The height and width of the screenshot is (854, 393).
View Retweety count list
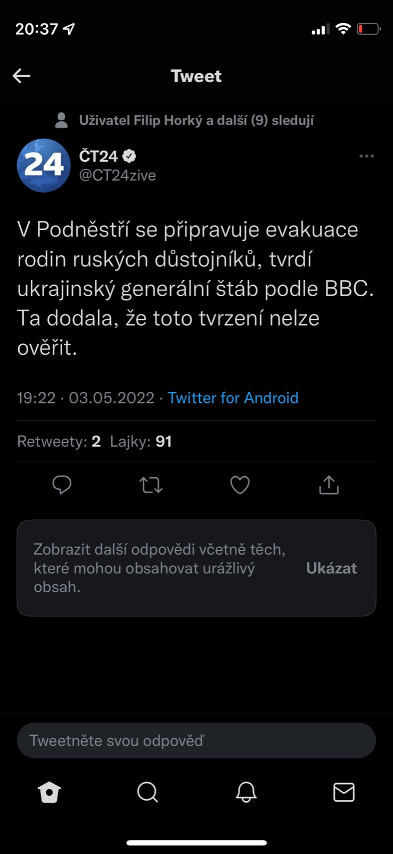click(59, 441)
